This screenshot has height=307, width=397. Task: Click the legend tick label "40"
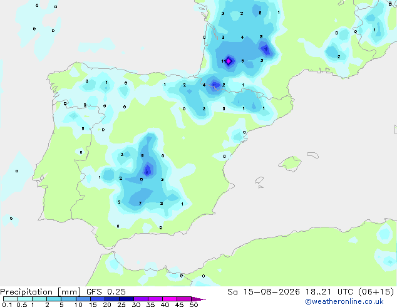pos(165,304)
